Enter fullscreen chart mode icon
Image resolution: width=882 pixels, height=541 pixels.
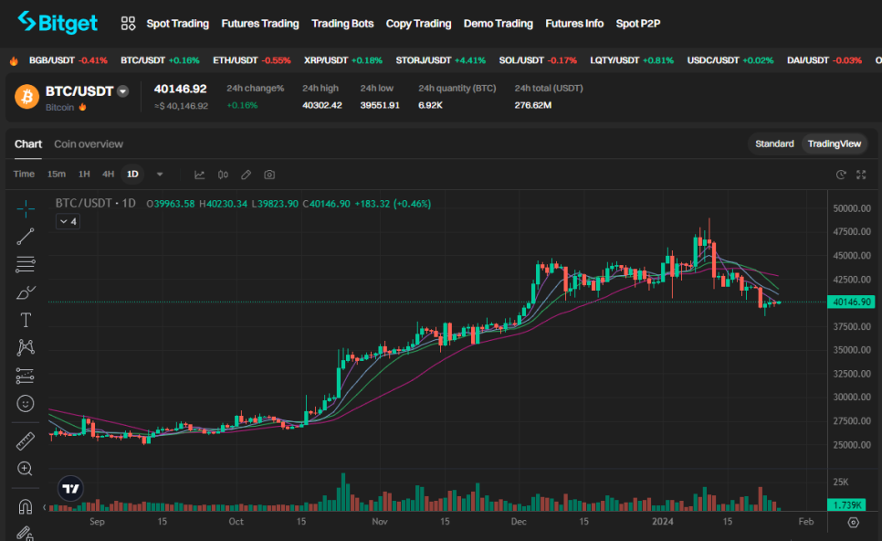[x=861, y=175]
